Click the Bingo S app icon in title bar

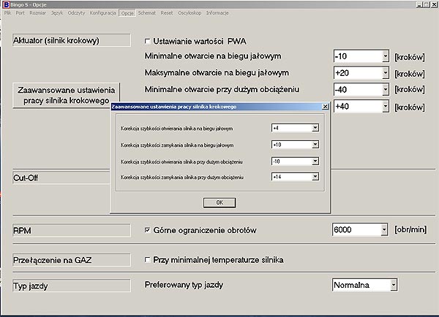6,5
